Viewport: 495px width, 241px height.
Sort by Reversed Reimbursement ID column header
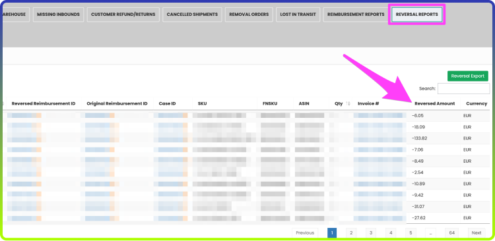coord(44,103)
